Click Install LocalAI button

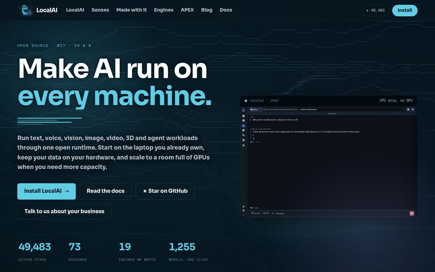pyautogui.click(x=47, y=191)
